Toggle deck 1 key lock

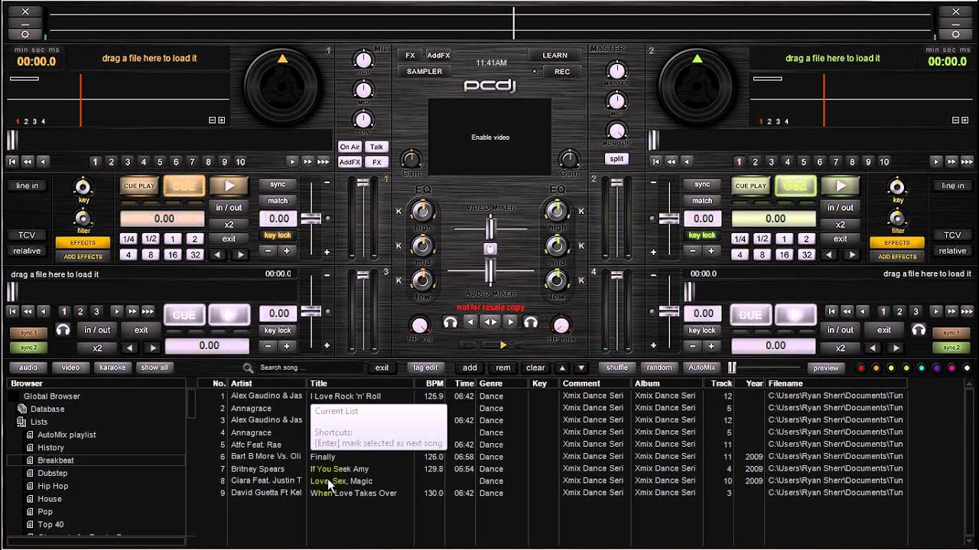[x=278, y=235]
